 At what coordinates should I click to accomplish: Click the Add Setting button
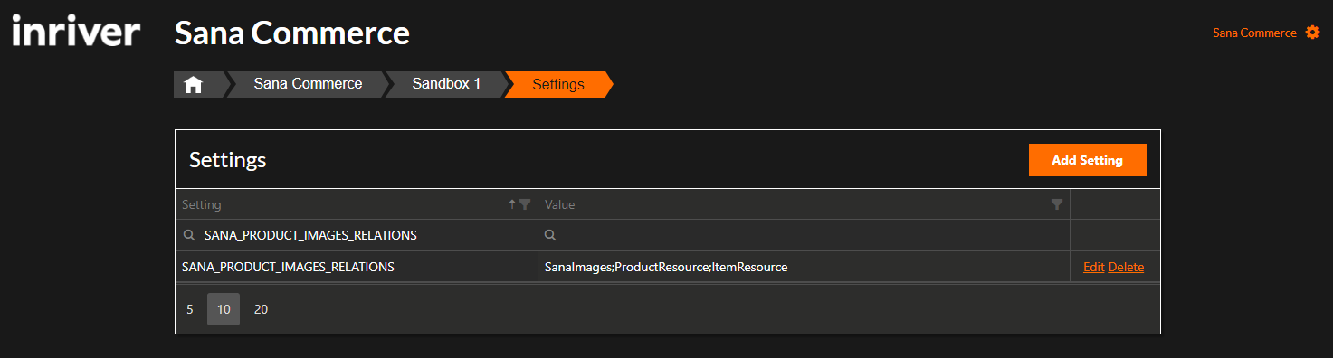click(1087, 160)
